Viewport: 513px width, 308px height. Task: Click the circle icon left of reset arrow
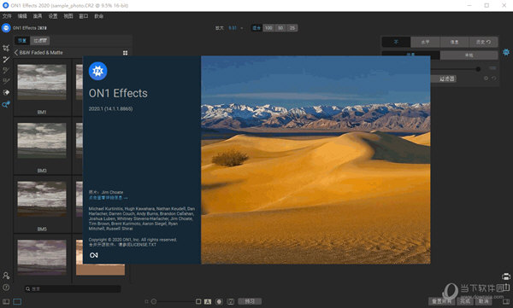coord(486,78)
